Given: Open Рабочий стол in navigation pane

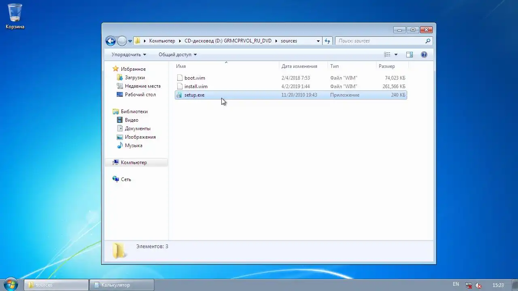Looking at the screenshot, I should pos(140,95).
